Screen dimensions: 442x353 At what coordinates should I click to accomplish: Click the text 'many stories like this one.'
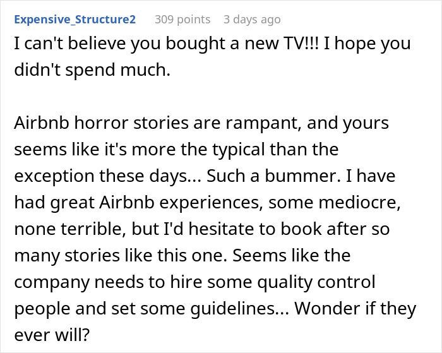pyautogui.click(x=121, y=256)
